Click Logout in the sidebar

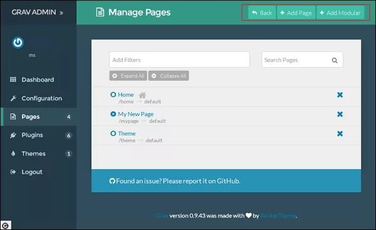click(32, 172)
